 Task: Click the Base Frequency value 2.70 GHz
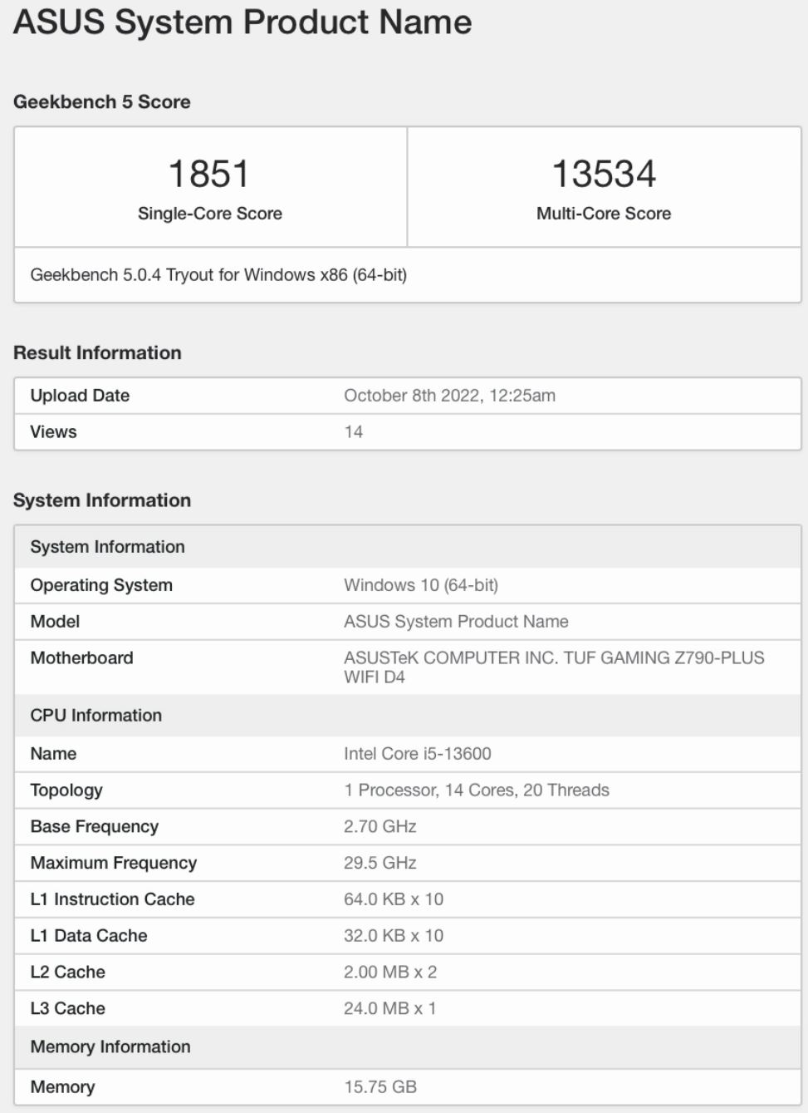[x=380, y=827]
